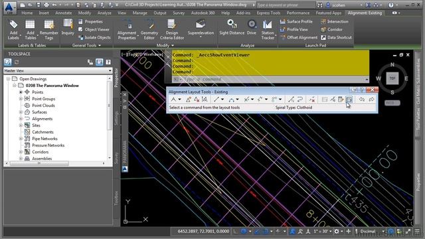This screenshot has height=239, width=425.
Task: Click the Insert PI icon in layout tools
Action: click(188, 100)
